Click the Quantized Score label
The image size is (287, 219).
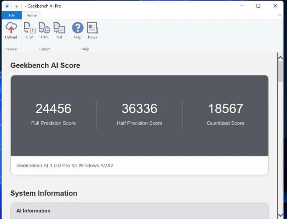(226, 123)
